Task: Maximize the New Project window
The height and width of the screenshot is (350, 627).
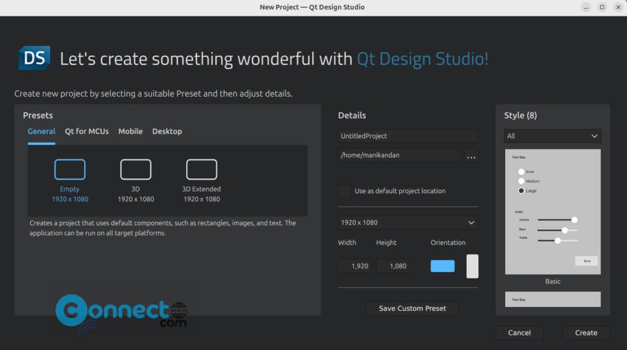Action: (602, 7)
